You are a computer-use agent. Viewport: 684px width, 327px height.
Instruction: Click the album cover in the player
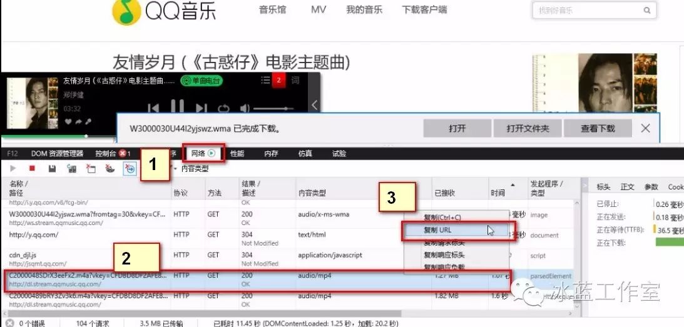click(x=32, y=103)
